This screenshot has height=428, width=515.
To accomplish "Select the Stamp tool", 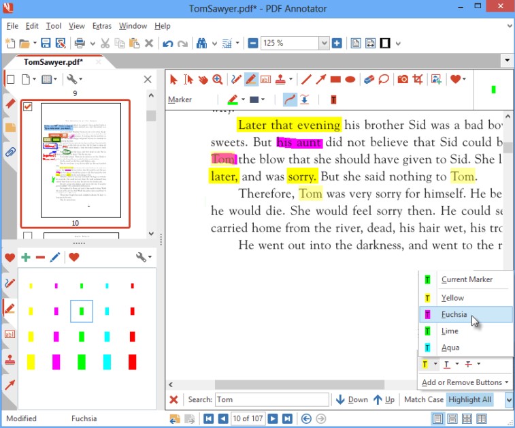I will [280, 80].
